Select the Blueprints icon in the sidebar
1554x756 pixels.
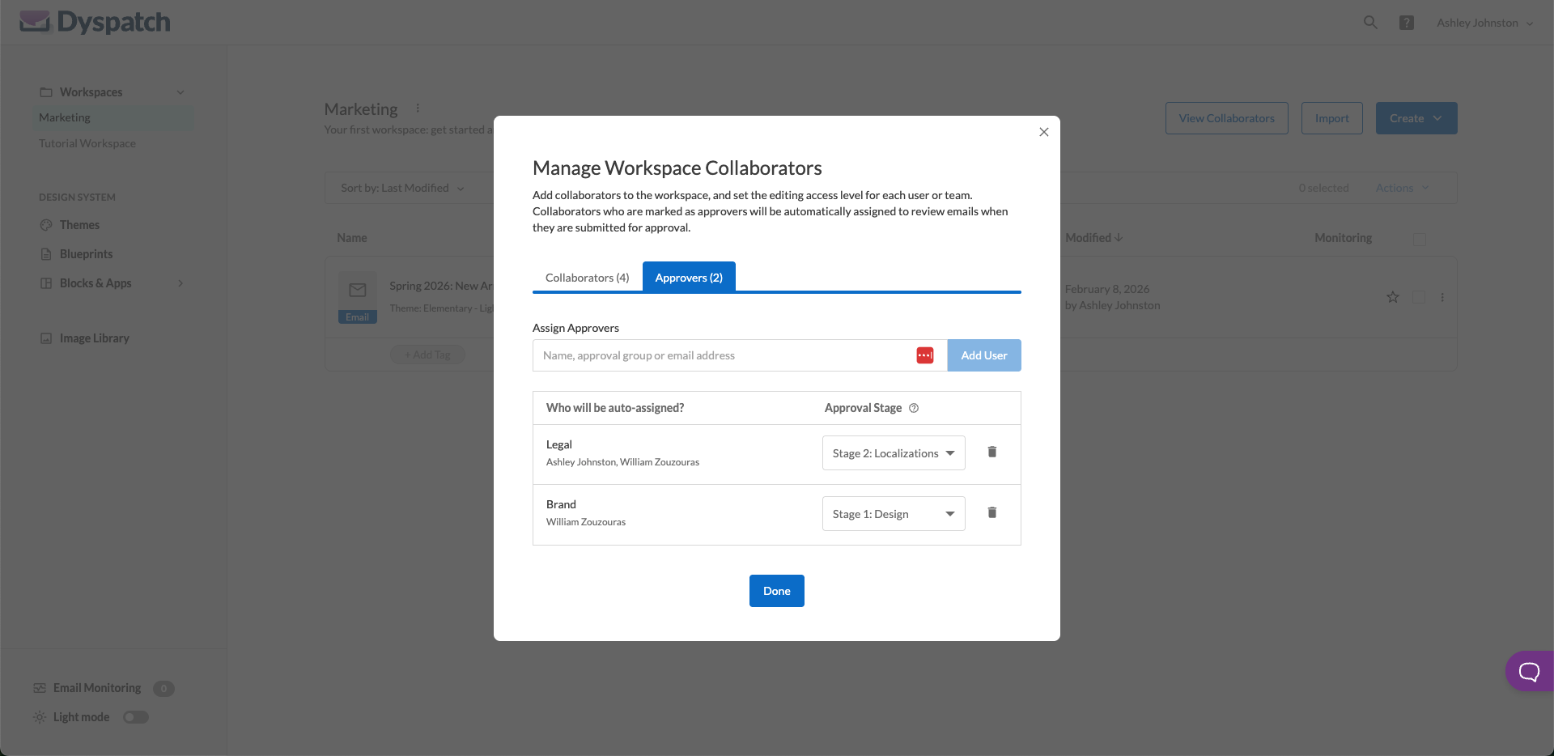click(x=47, y=253)
